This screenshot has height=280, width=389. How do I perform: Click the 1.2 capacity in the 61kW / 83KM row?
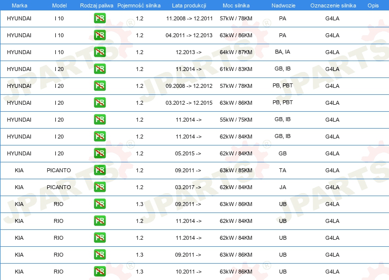pyautogui.click(x=140, y=69)
